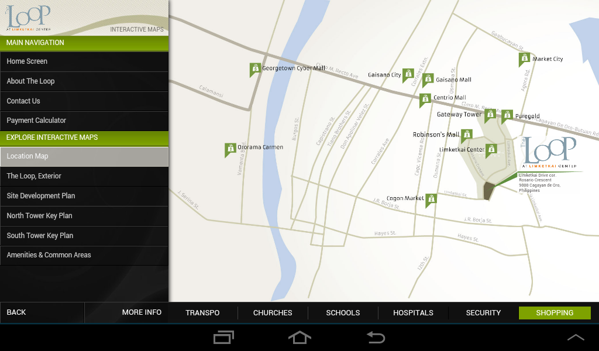This screenshot has width=599, height=351.
Task: Open About The Loop page
Action: coord(84,81)
